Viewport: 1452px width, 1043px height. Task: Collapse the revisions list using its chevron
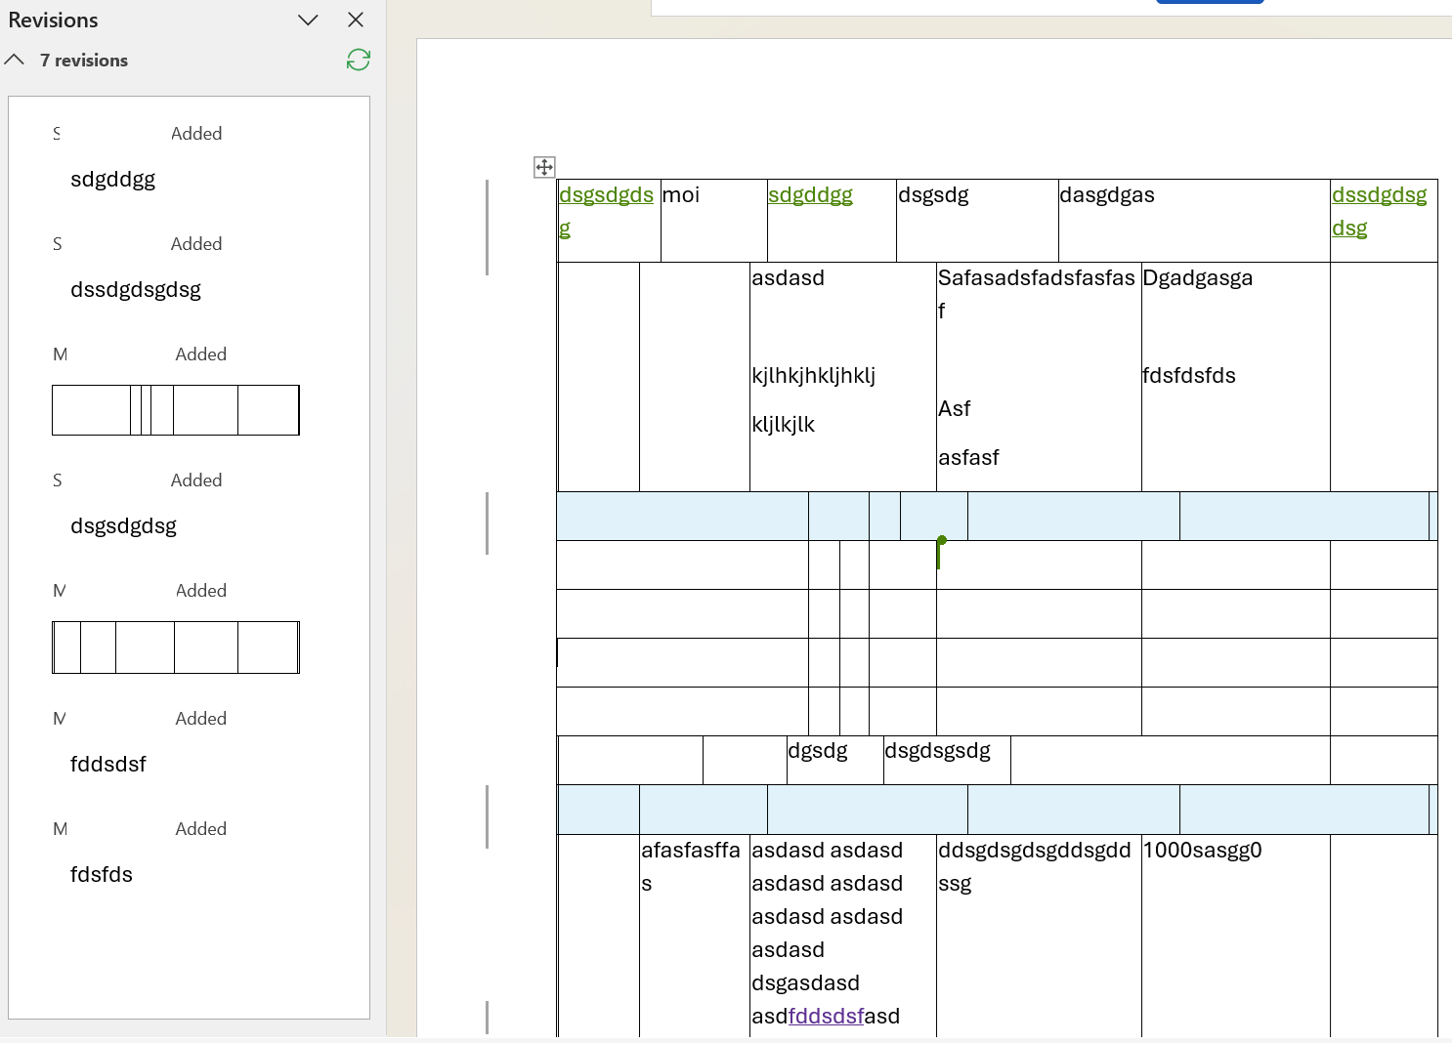pos(15,60)
